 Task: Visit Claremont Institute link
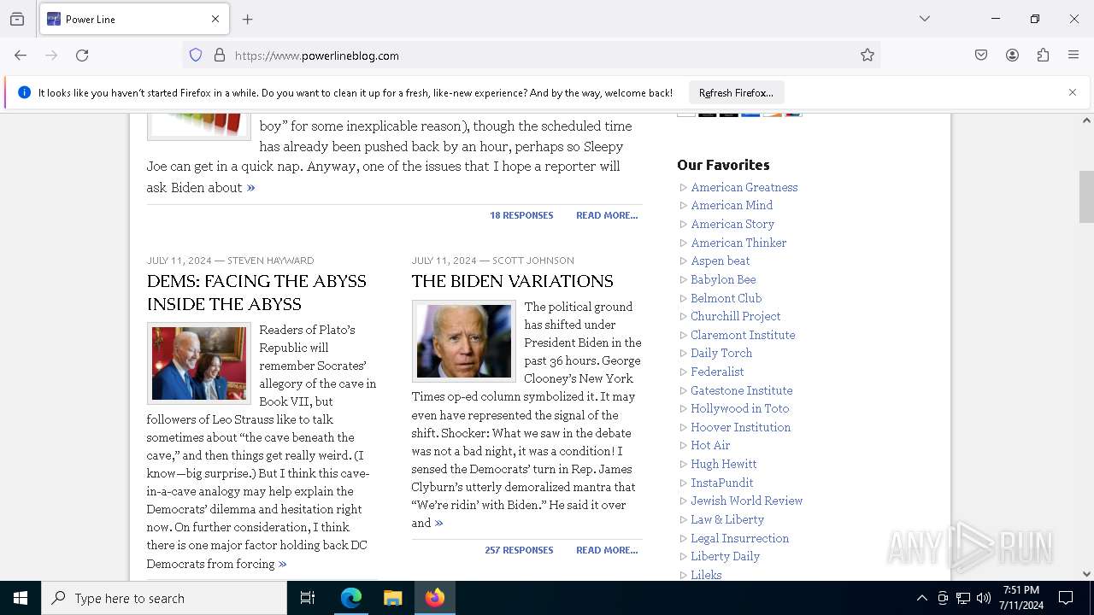click(x=743, y=335)
